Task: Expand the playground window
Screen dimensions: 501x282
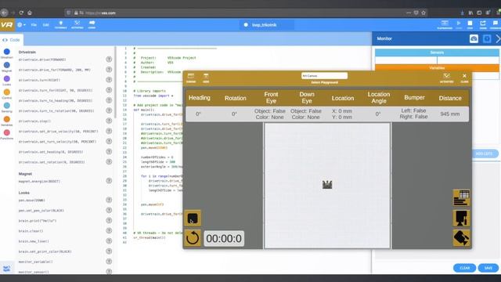Action: [191, 78]
